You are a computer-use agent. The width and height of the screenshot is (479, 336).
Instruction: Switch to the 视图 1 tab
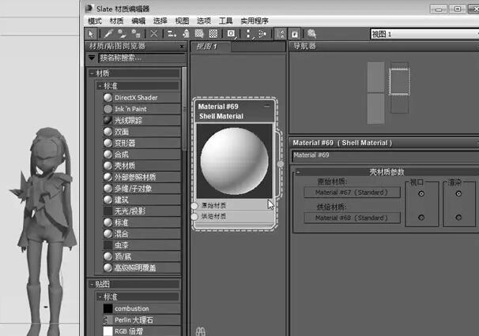pos(211,47)
